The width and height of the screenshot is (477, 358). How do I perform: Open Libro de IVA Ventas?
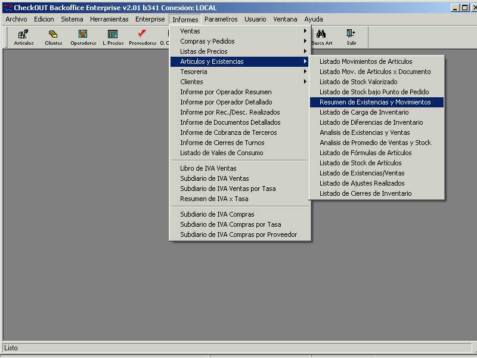click(x=239, y=168)
